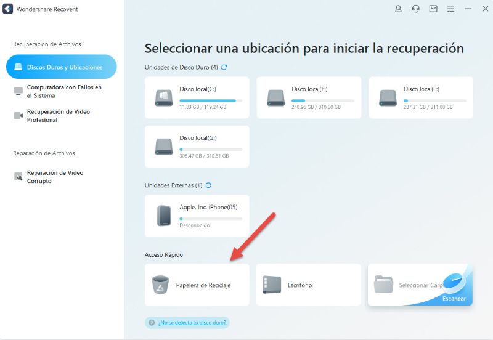The height and width of the screenshot is (340, 493).
Task: Close the Recoverit window
Action: click(486, 9)
